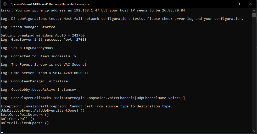Minimize the TheForestDedicatedServer console window
Screen dimensions: 257x134
(226, 4)
